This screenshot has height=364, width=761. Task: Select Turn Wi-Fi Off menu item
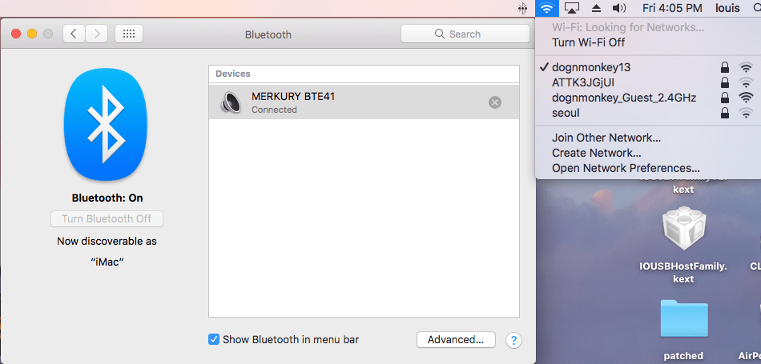pos(589,42)
